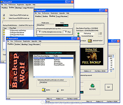This screenshot has width=123, height=105.
Task: Click the Exit button
Action: pyautogui.click(x=109, y=87)
